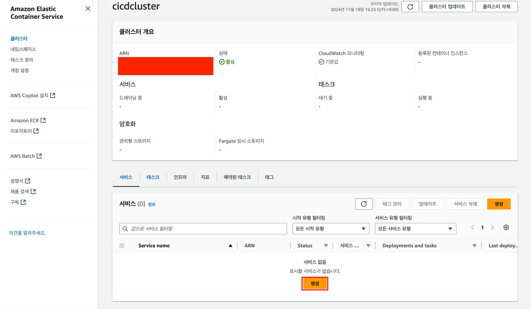Open services table preferences gear

click(x=506, y=227)
